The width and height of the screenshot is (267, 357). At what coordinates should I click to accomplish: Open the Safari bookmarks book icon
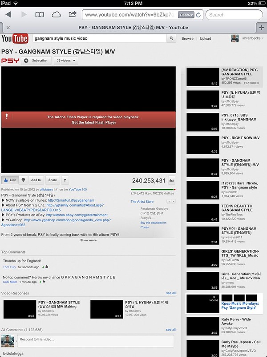[x=40, y=14]
